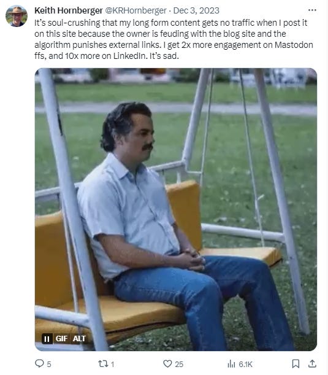The width and height of the screenshot is (328, 375).
Task: Click the share upload arrow icon
Action: click(312, 363)
